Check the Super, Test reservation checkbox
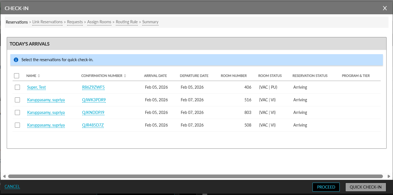The width and height of the screenshot is (393, 195). point(17,87)
